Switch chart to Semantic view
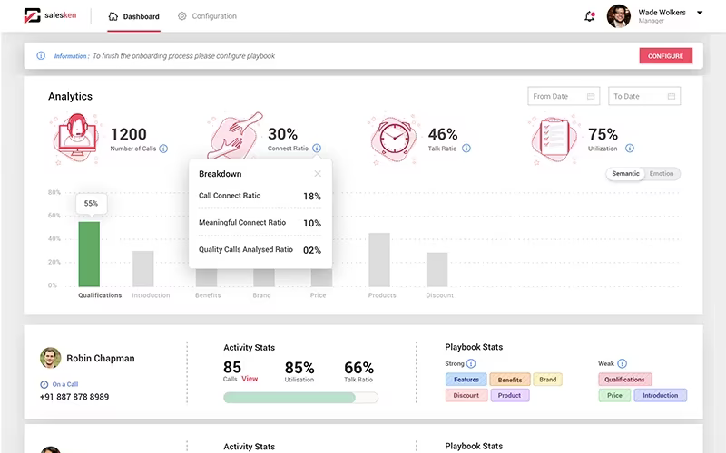 tap(625, 174)
